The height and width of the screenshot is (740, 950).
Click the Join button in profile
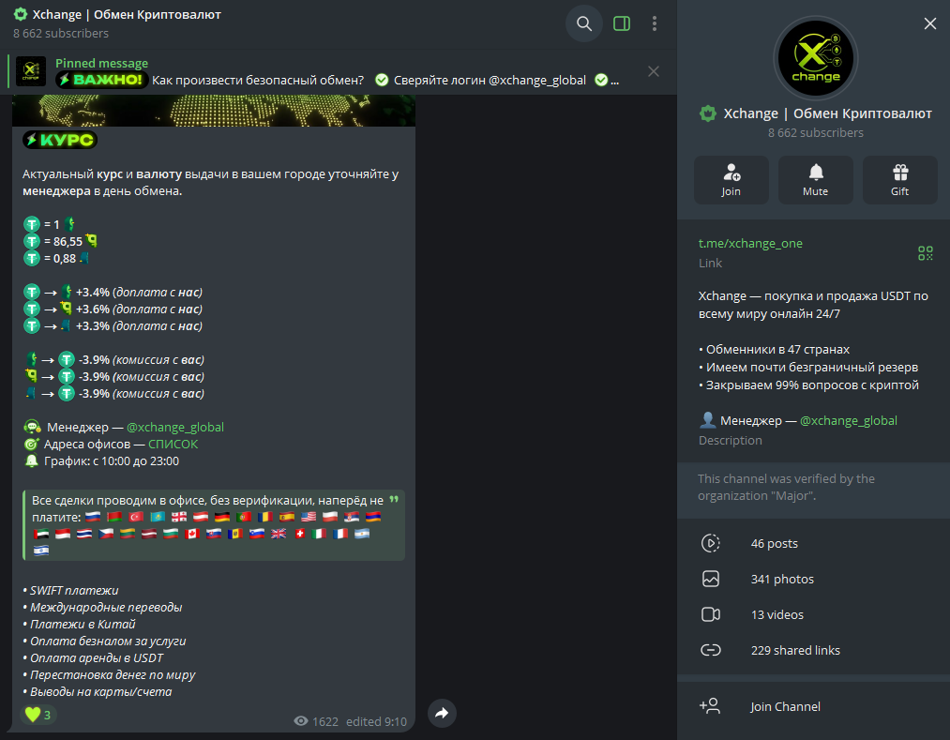(x=731, y=180)
